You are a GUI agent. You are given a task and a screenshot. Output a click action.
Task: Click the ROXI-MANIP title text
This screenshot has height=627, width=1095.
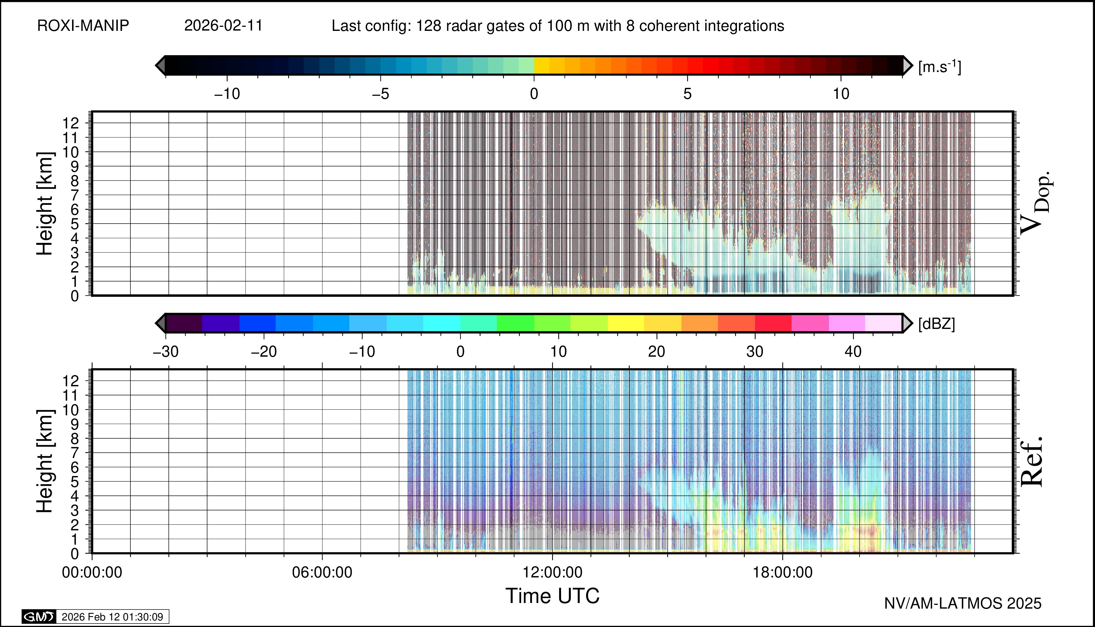[x=83, y=26]
